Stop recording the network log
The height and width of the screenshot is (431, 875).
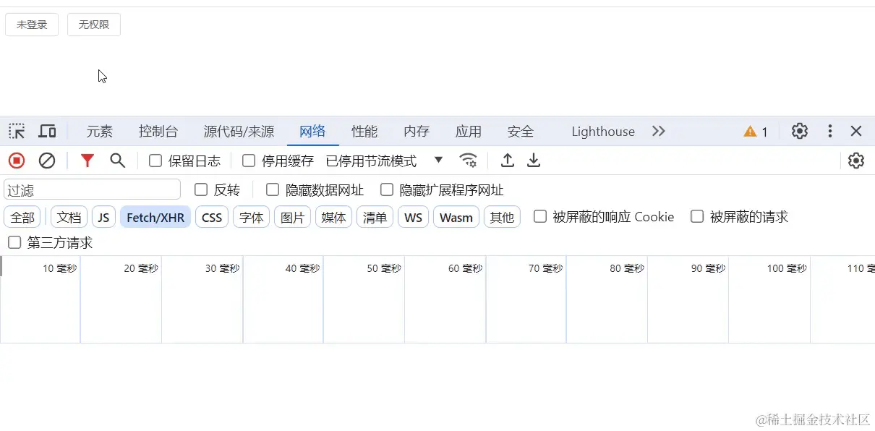point(16,161)
